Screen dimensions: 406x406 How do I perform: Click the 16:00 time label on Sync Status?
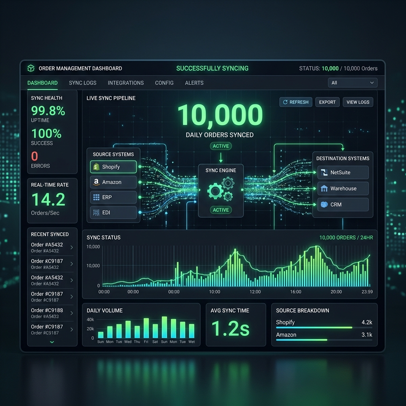click(x=295, y=292)
